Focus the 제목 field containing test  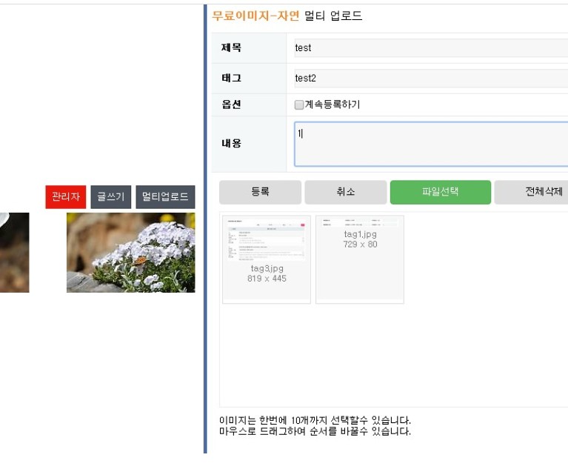tap(430, 48)
